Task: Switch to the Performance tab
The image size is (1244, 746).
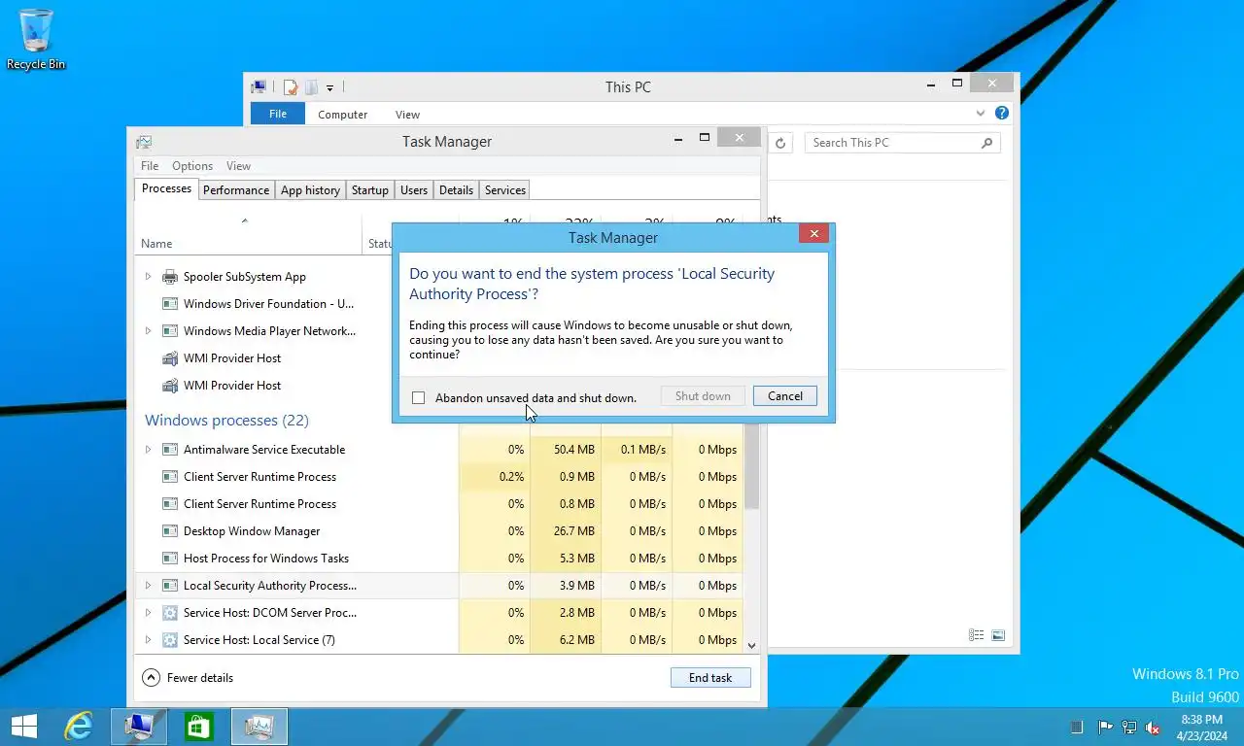Action: click(236, 190)
